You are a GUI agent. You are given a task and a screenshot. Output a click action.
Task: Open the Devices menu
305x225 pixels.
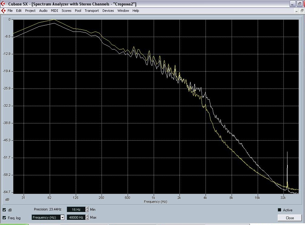point(108,11)
